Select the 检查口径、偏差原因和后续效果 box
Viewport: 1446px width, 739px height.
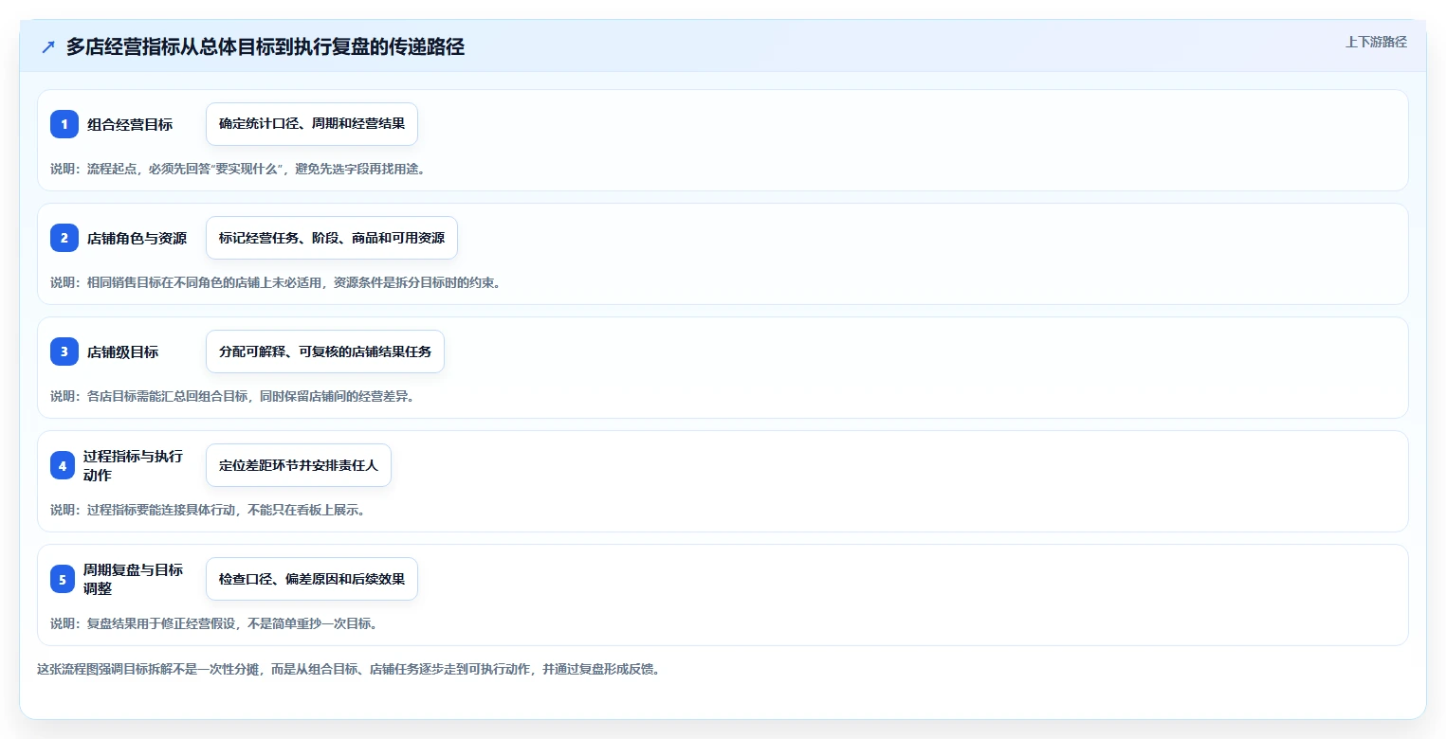tap(312, 579)
